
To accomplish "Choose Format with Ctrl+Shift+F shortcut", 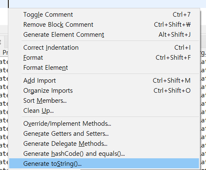I will 104,58.
